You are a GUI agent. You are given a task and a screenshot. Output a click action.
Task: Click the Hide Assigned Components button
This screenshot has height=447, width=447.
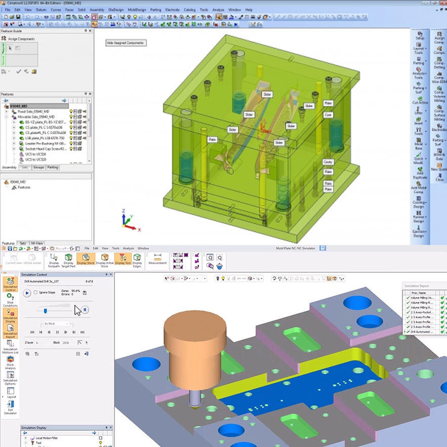click(x=126, y=43)
